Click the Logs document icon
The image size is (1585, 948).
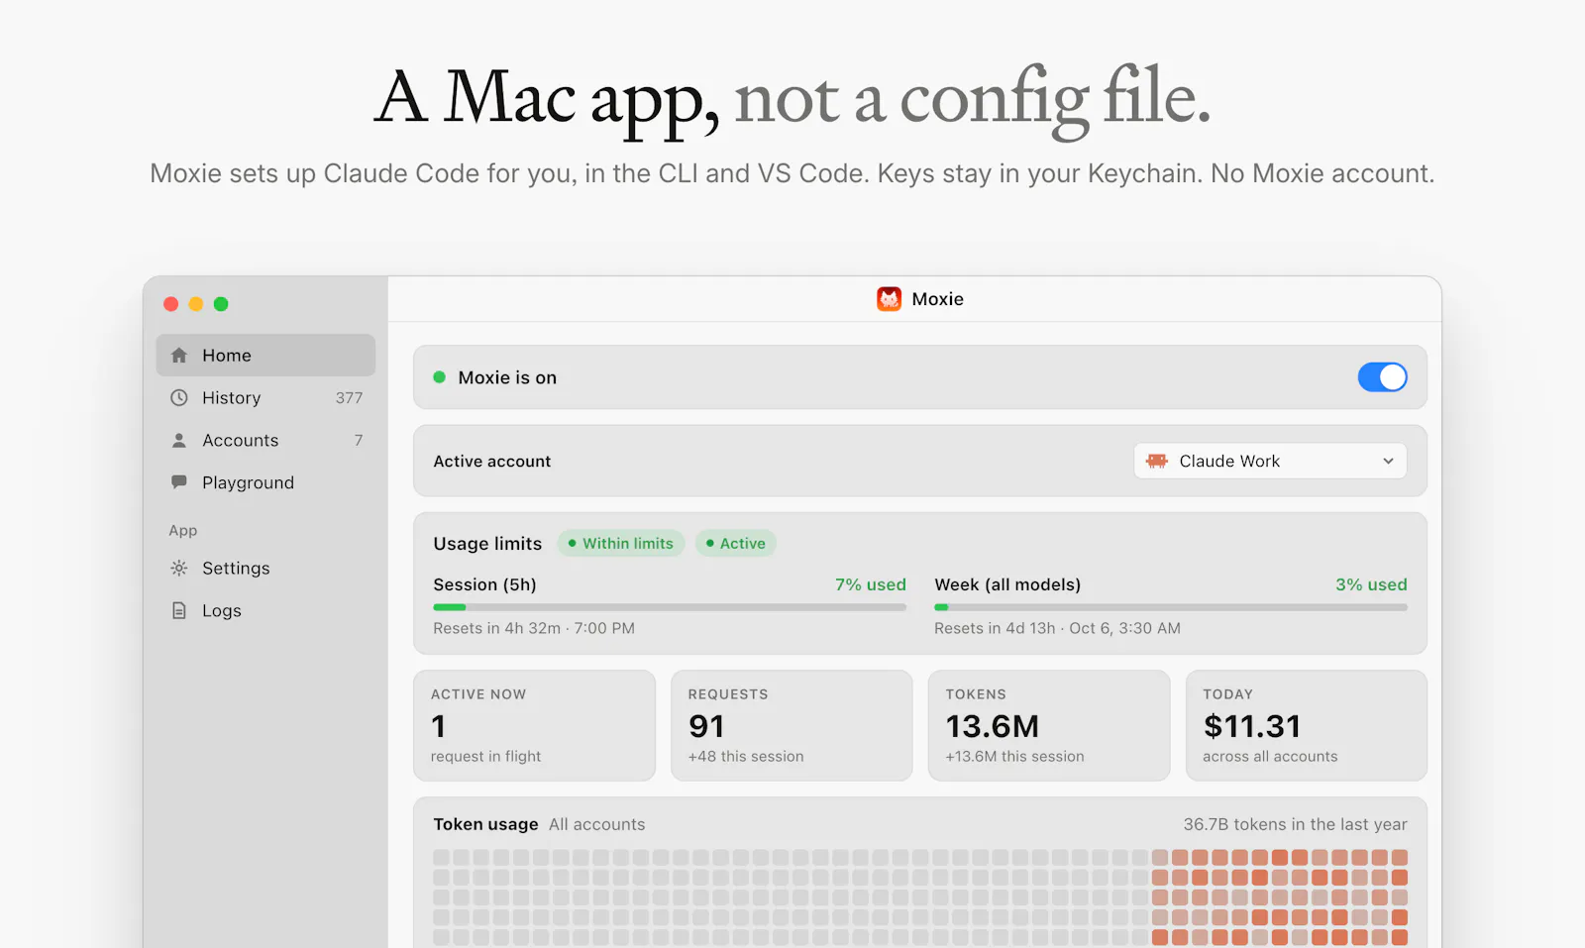[x=179, y=610]
